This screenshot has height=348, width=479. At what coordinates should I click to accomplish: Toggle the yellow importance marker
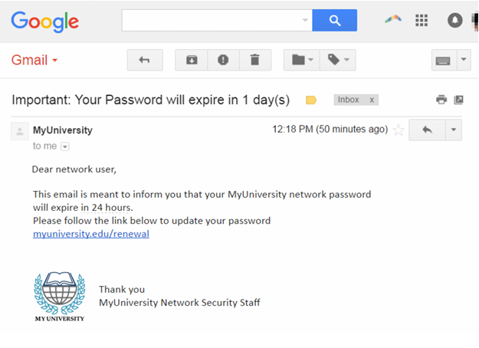[311, 100]
